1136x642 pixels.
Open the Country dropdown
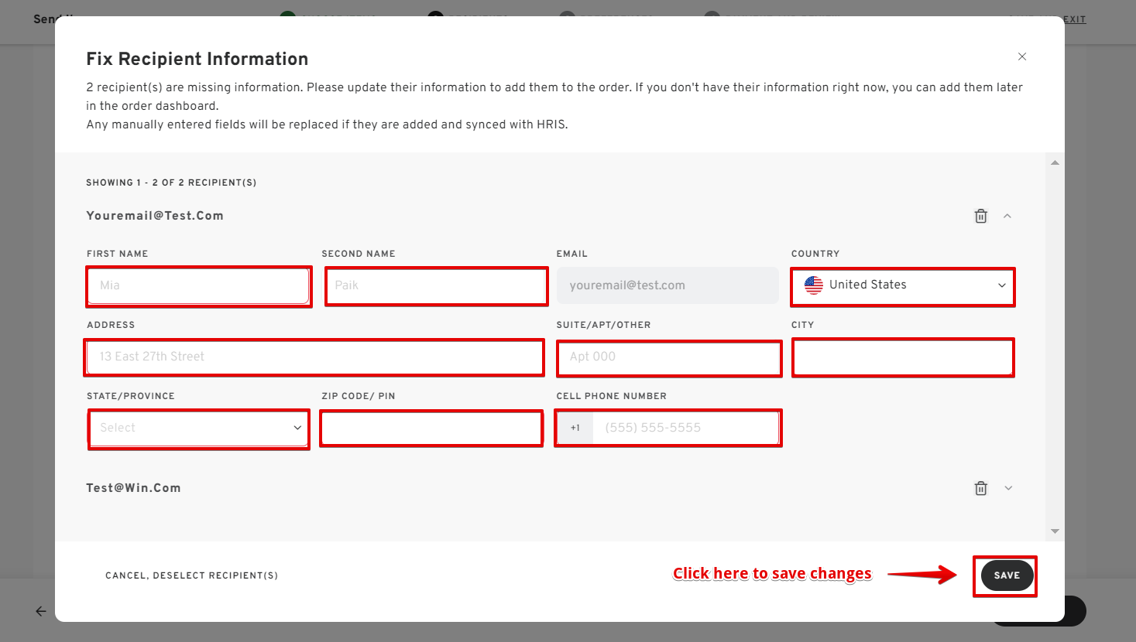click(x=903, y=285)
